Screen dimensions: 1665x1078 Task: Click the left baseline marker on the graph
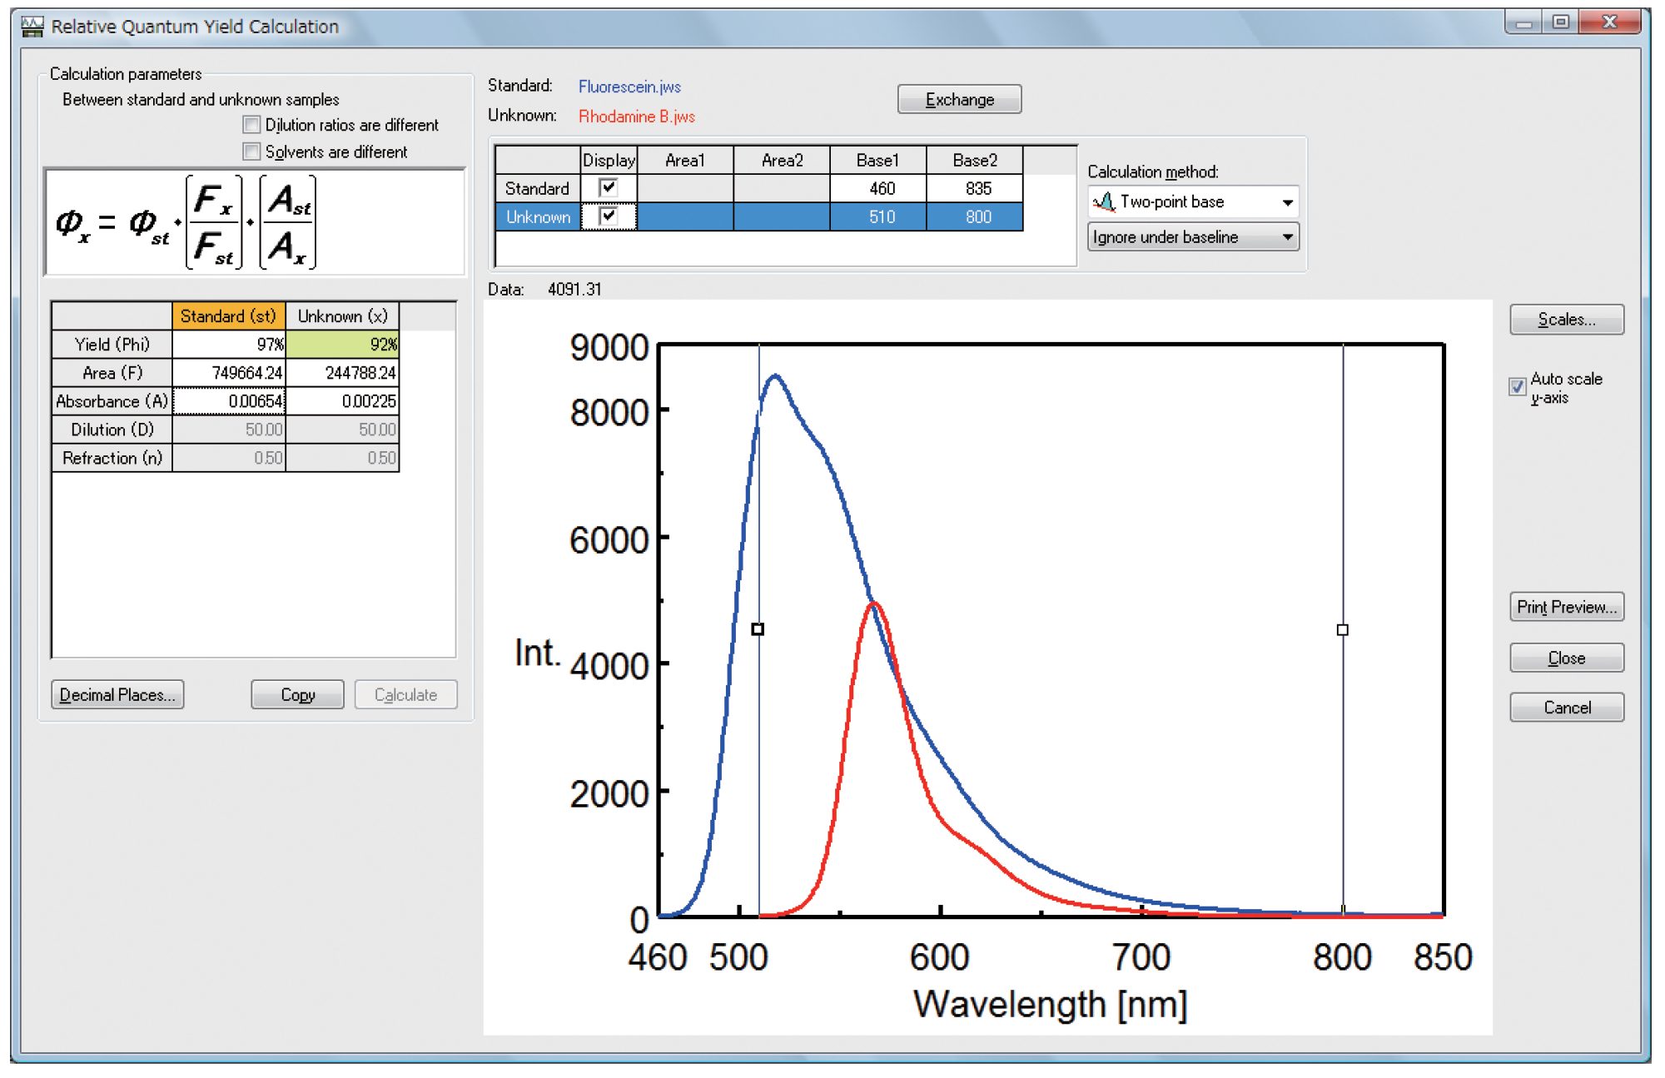tap(758, 629)
